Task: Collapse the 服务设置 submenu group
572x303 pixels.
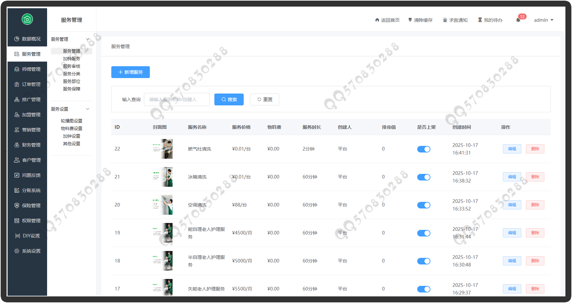Action: (x=88, y=109)
